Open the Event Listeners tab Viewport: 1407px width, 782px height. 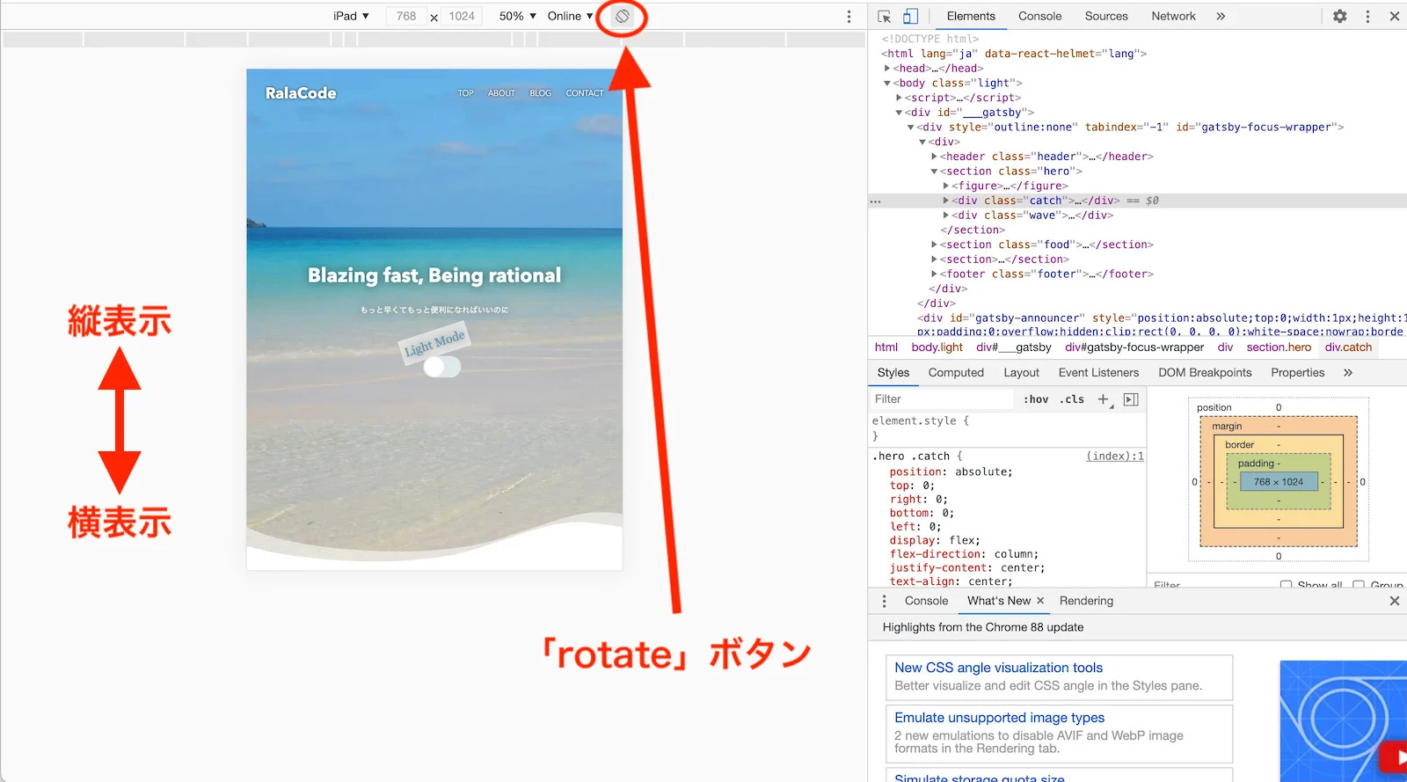pos(1098,373)
